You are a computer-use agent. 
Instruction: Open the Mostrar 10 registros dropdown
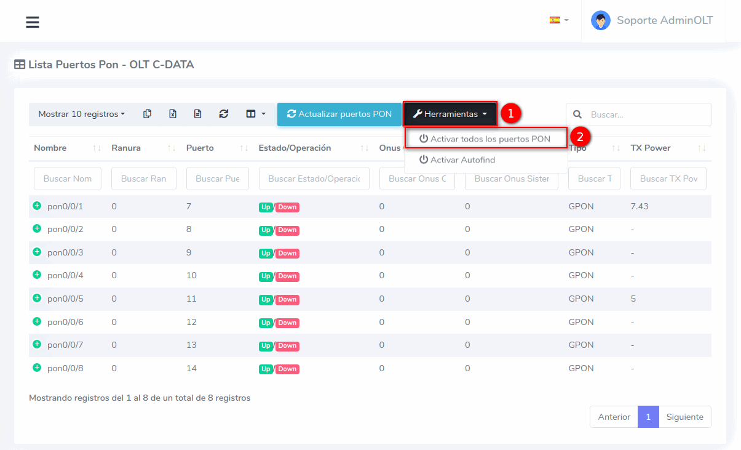coord(81,114)
